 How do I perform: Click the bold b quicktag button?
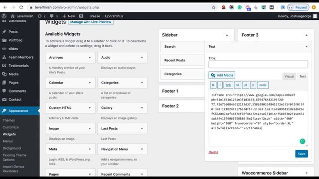pyautogui.click(x=213, y=85)
